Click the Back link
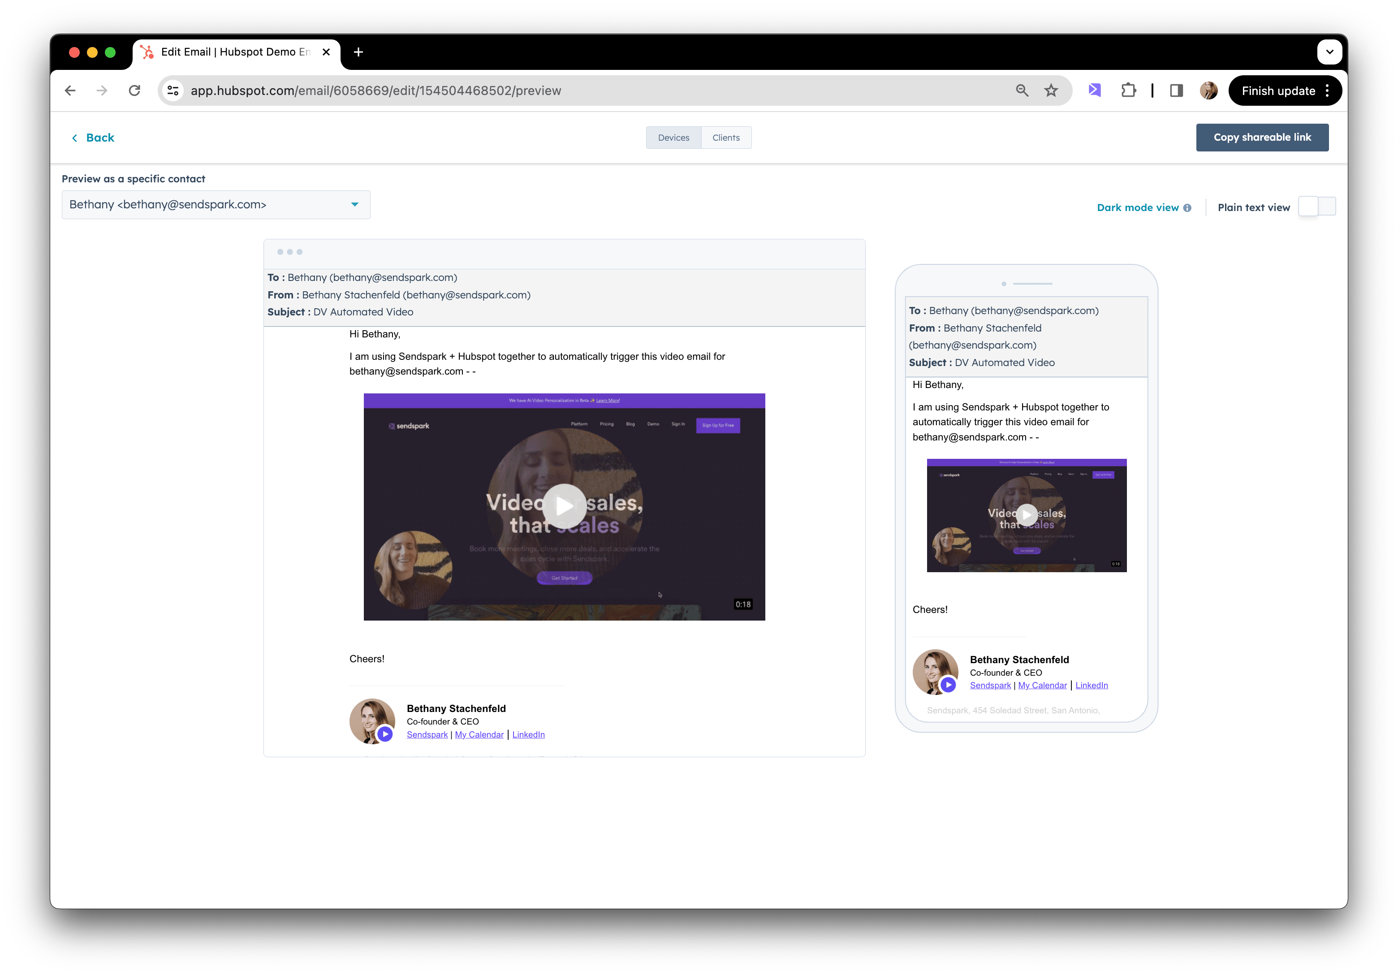This screenshot has height=975, width=1398. (x=93, y=138)
